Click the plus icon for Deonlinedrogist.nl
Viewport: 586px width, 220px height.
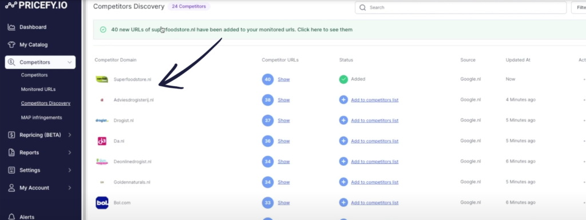[x=343, y=162]
